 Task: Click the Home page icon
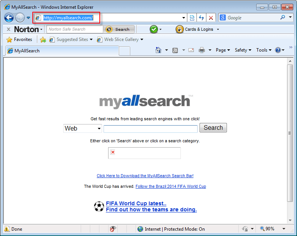(158, 50)
